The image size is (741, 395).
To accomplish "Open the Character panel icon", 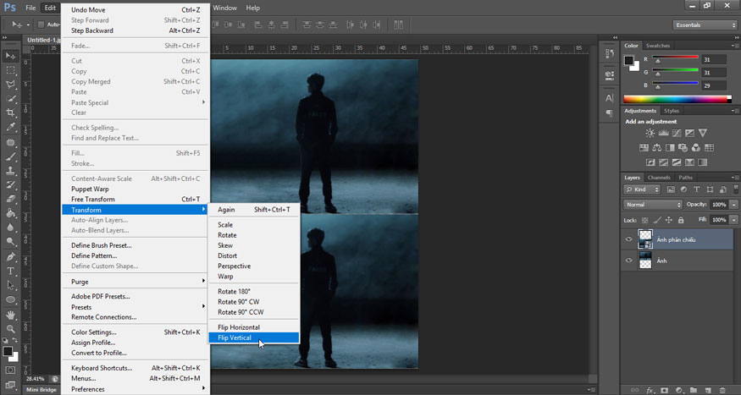I will 609,98.
